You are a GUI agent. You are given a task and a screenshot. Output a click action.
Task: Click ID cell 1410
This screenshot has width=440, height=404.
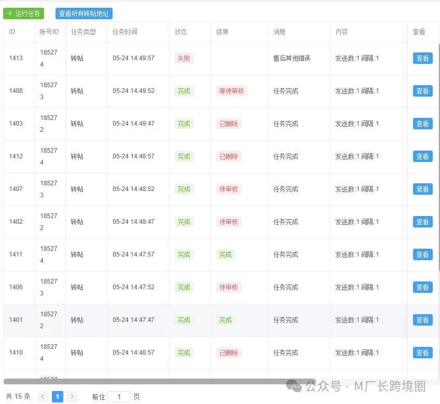click(x=16, y=353)
